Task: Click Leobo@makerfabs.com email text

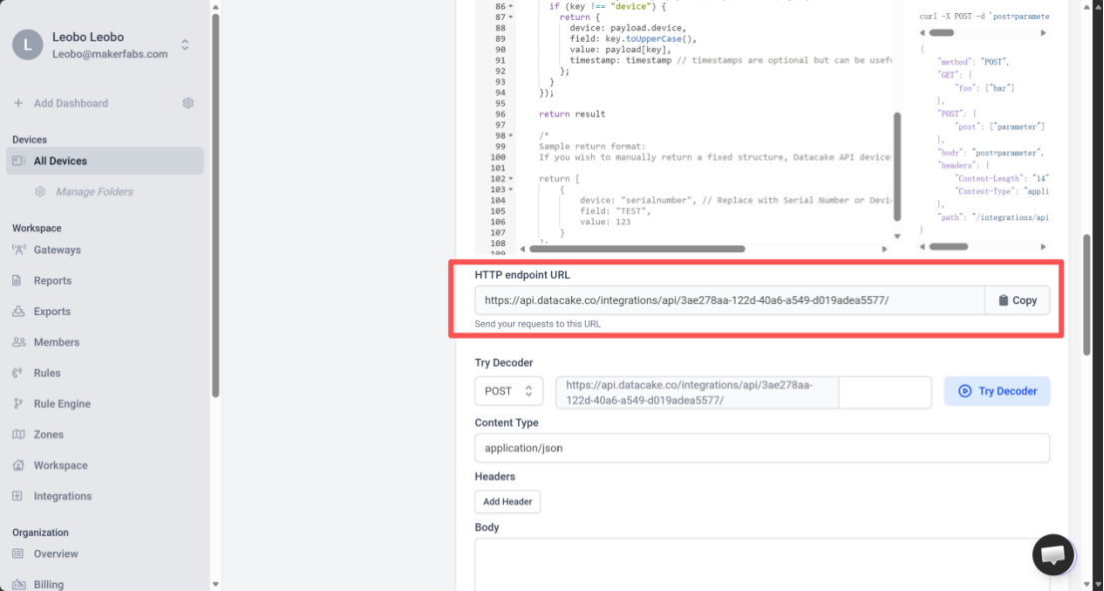Action: click(110, 54)
